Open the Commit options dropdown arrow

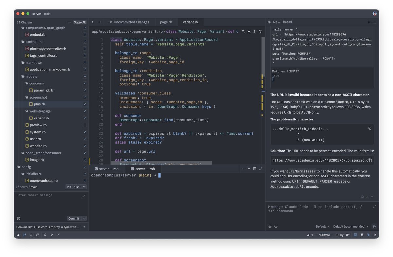point(84,218)
